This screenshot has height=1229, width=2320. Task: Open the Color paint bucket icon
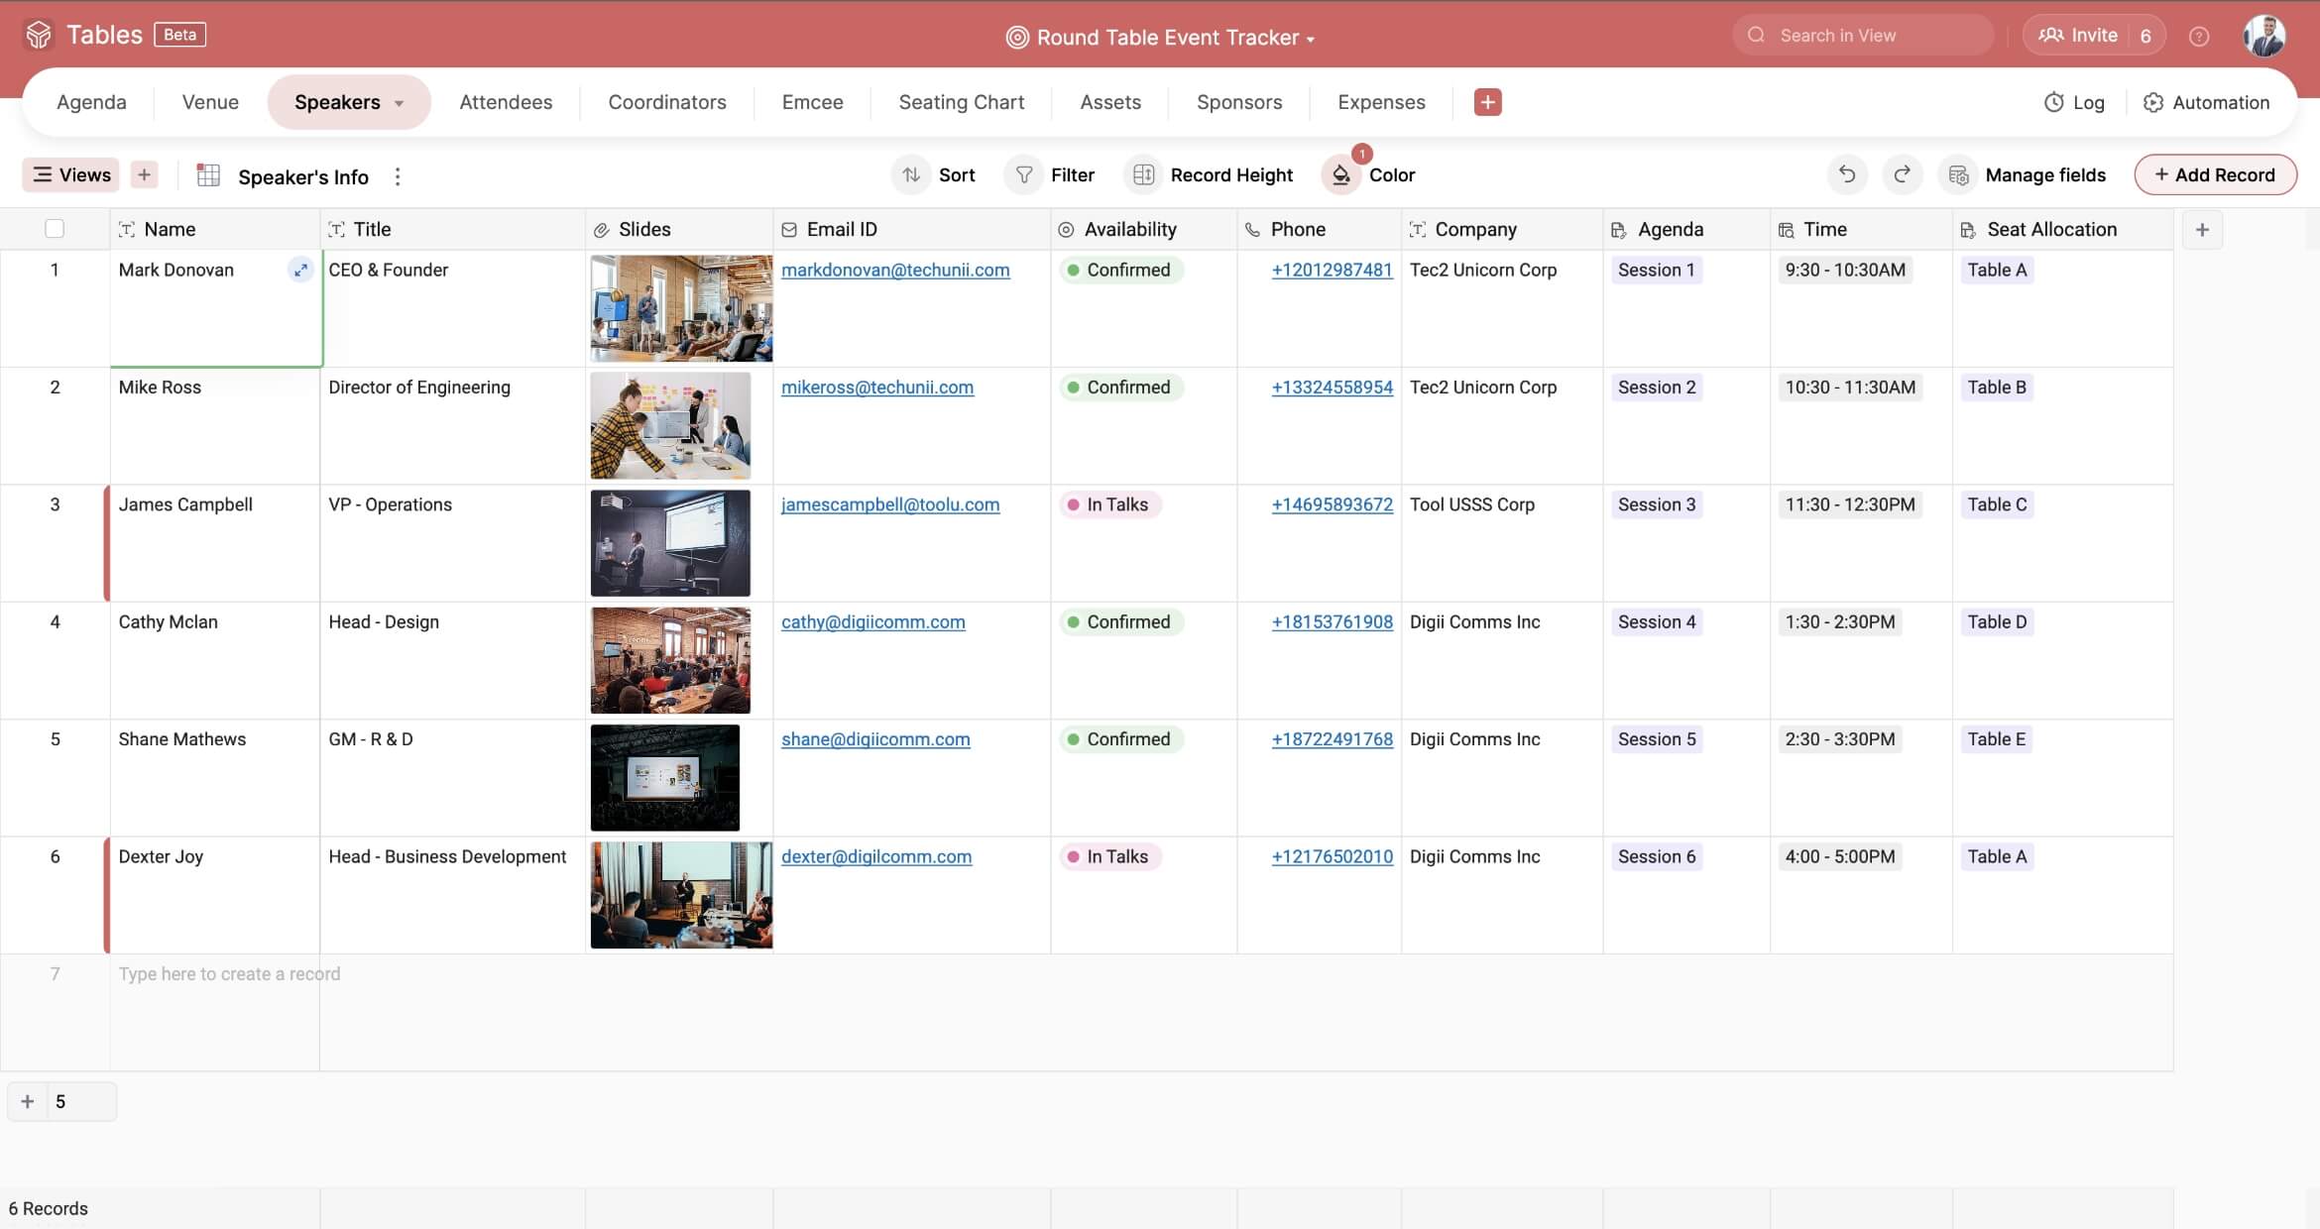[1340, 175]
